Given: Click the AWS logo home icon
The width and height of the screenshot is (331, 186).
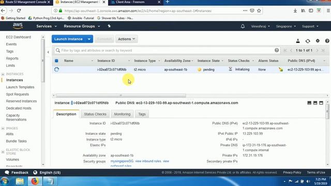Looking at the screenshot, I should (18, 26).
